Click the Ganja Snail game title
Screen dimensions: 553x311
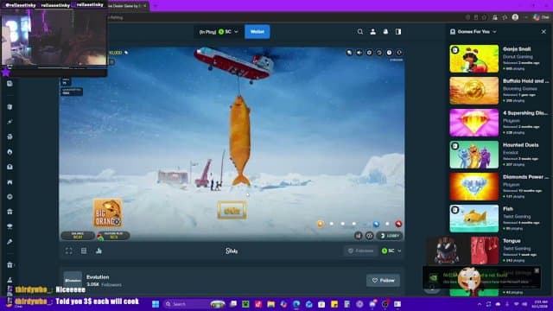[517, 49]
